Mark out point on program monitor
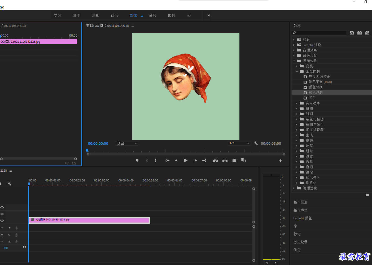372x265 pixels. [x=155, y=160]
